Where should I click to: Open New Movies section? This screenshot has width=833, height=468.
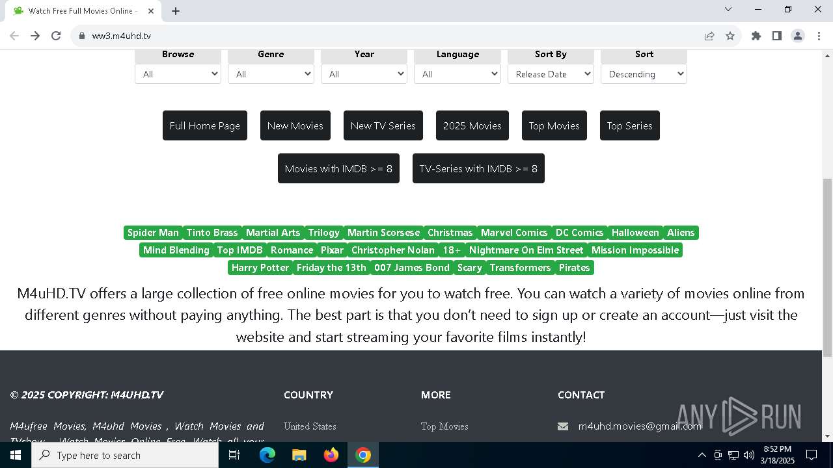point(295,125)
